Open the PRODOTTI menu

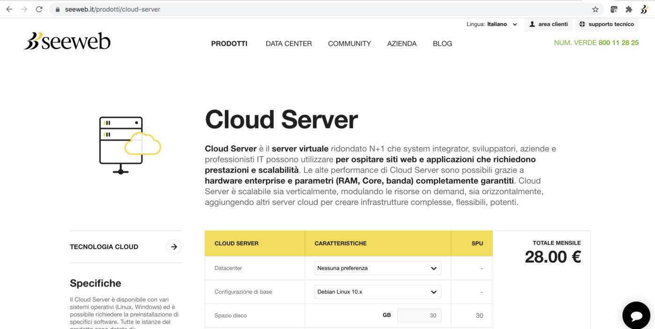click(229, 43)
